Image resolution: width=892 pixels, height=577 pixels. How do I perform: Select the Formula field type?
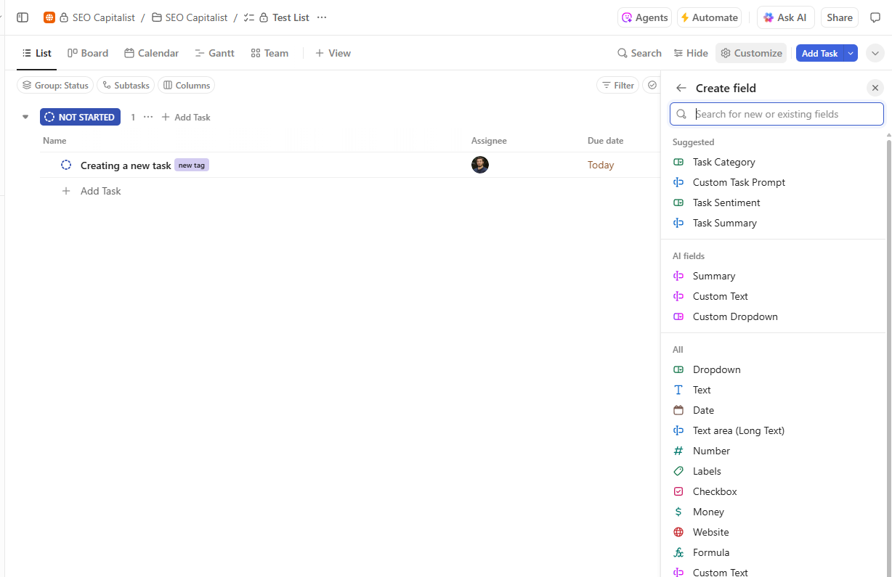click(x=711, y=552)
